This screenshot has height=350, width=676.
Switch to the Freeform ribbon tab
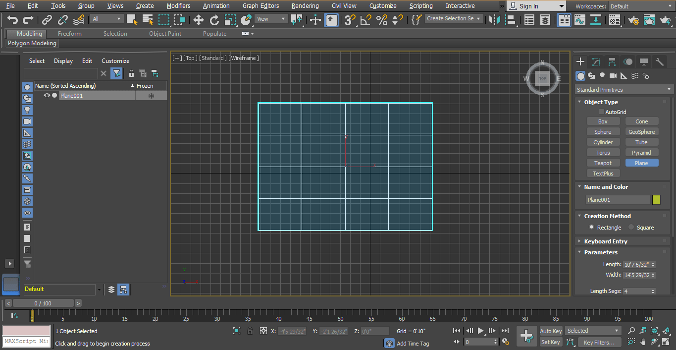[x=69, y=34]
